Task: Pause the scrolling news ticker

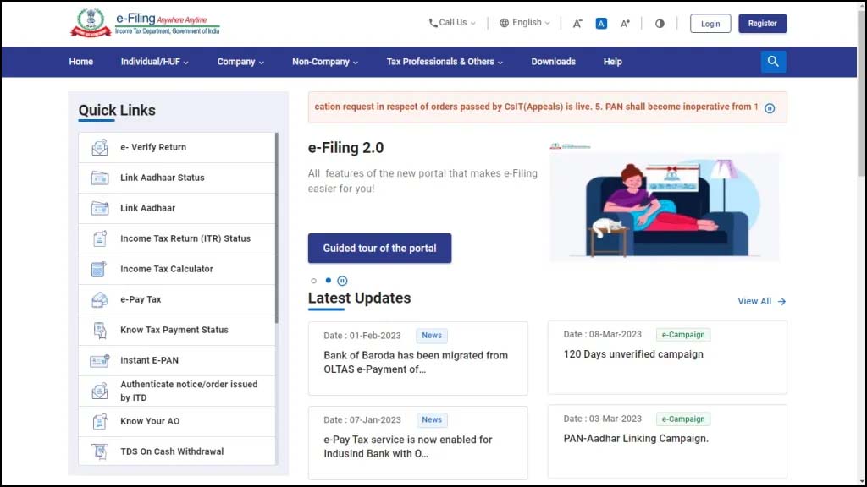Action: [770, 108]
